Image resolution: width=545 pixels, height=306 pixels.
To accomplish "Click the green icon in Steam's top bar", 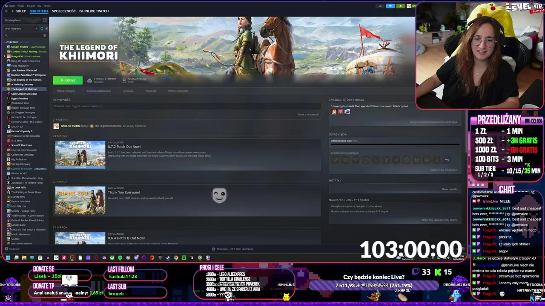I will pos(400,6).
